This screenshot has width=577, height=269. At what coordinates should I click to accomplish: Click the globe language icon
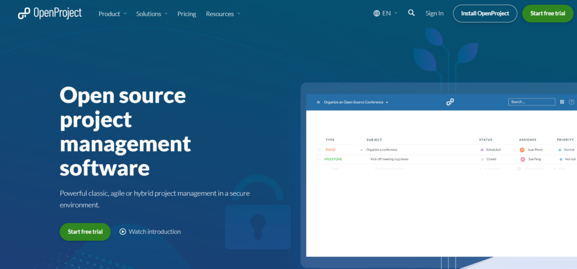click(x=376, y=14)
